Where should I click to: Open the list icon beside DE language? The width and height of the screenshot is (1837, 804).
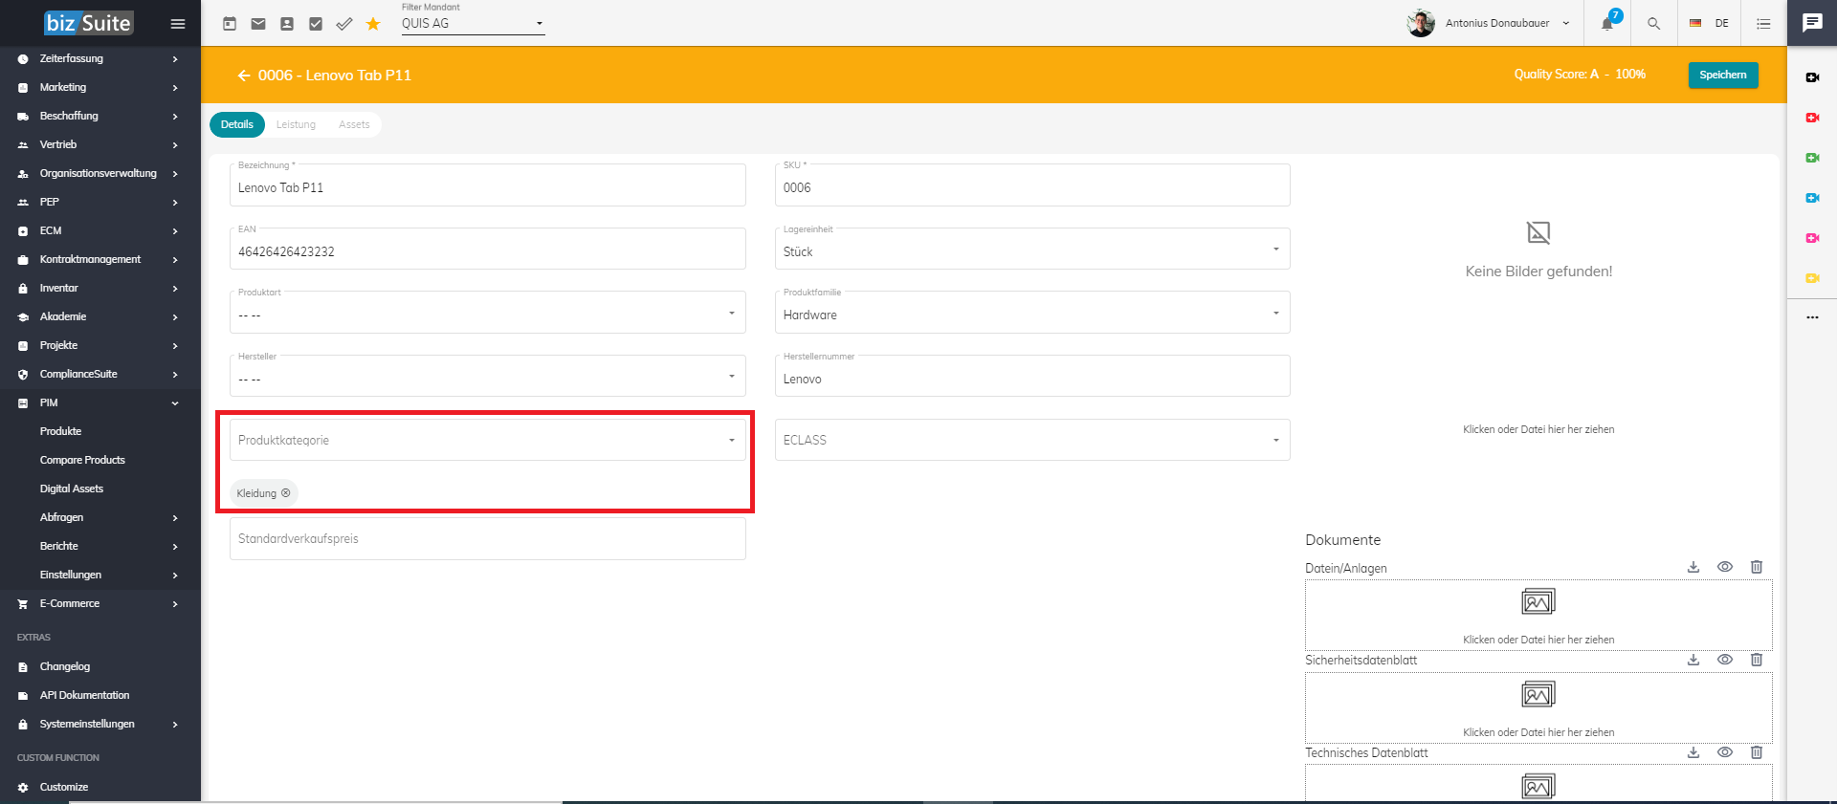tap(1763, 24)
